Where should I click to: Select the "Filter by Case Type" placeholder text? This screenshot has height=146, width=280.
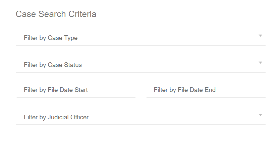pyautogui.click(x=51, y=38)
